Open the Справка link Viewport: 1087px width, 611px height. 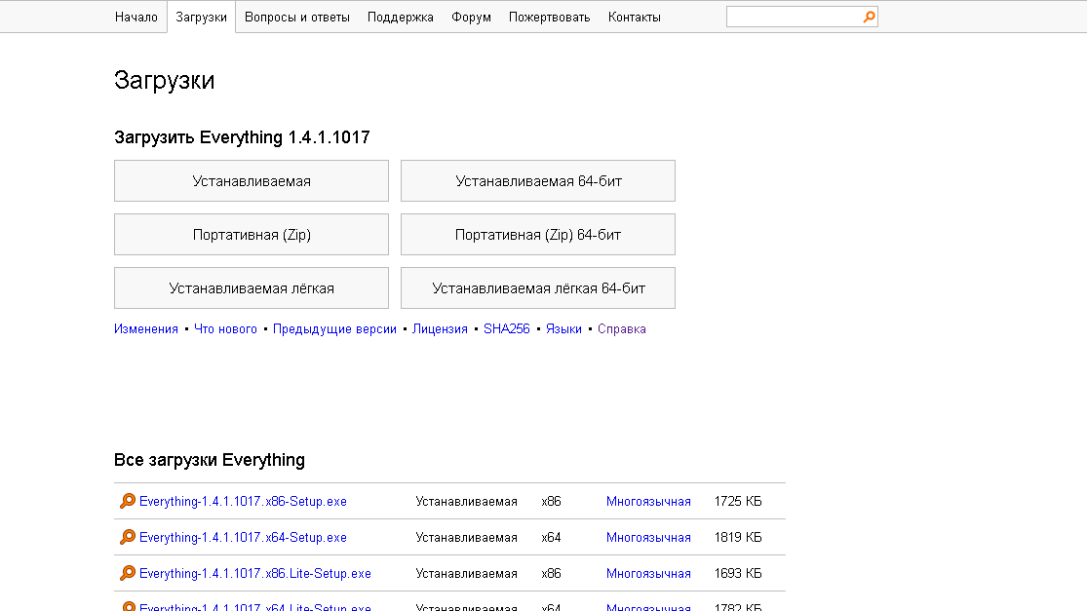coord(622,329)
